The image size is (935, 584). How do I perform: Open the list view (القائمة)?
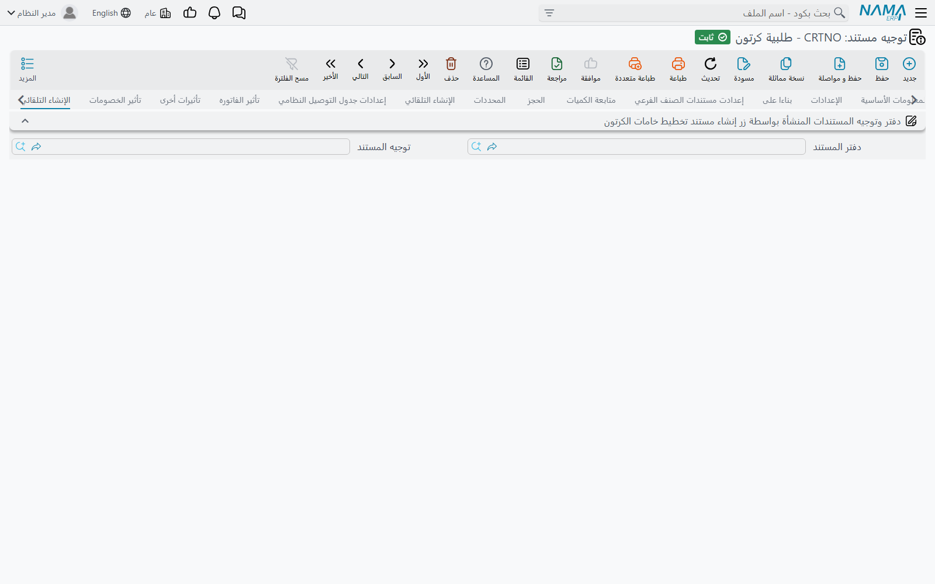[523, 69]
